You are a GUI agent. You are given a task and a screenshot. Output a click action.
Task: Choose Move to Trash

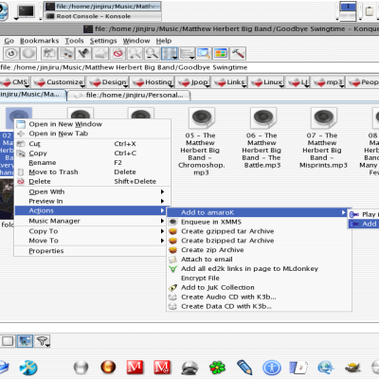click(92, 172)
